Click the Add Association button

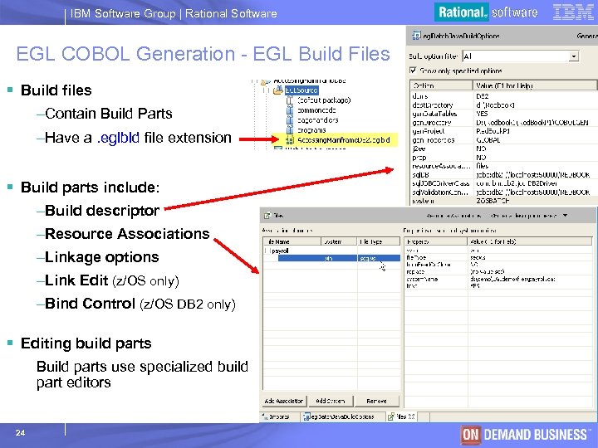[x=284, y=401]
